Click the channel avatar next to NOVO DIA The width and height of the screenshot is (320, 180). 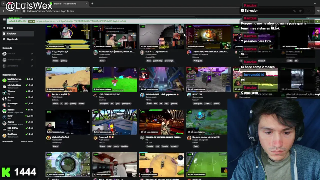click(189, 95)
